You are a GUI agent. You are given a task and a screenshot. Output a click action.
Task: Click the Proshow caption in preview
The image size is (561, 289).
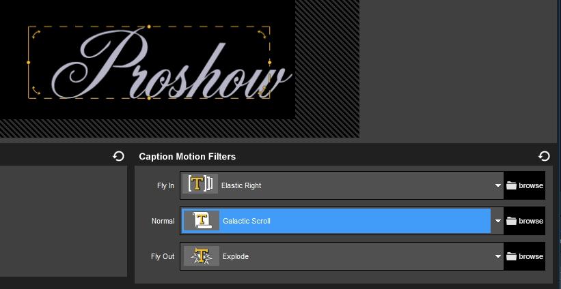point(171,64)
